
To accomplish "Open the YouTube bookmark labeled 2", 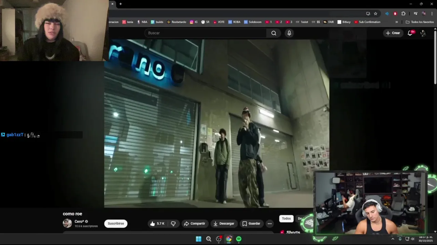I will 279,22.
